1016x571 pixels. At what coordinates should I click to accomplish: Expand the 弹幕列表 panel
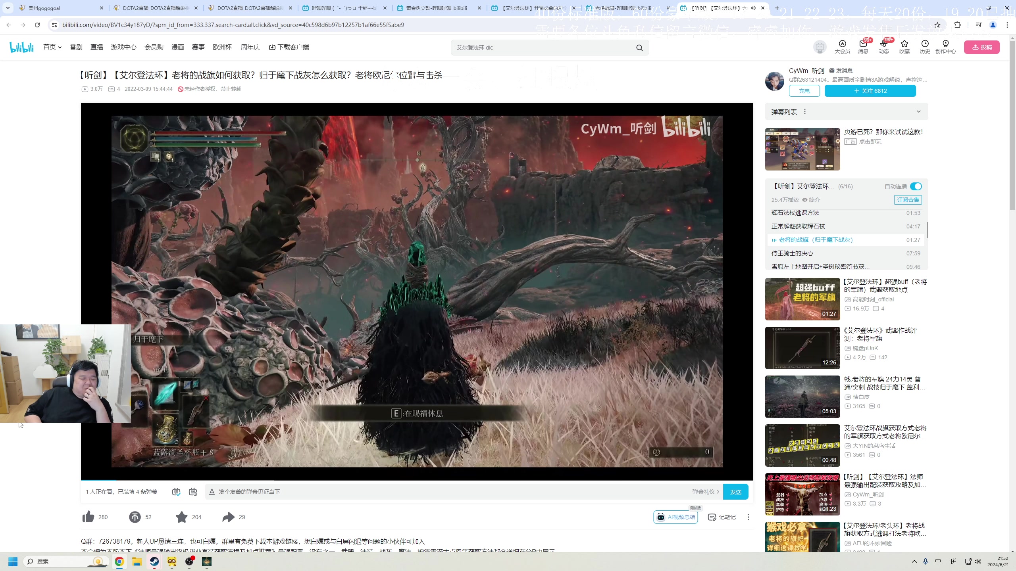coord(918,112)
